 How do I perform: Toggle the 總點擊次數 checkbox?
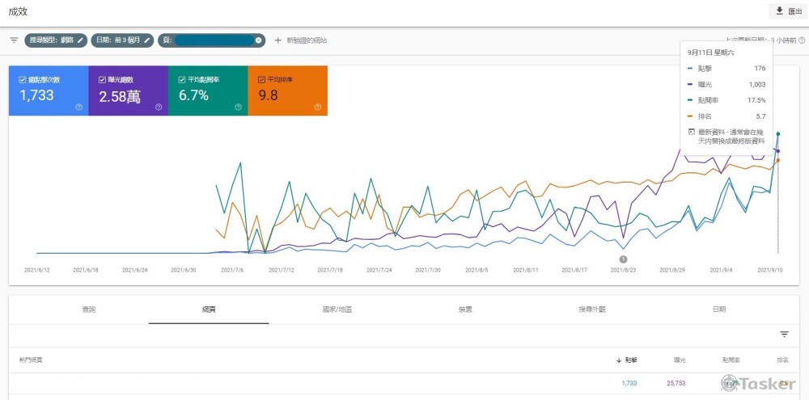pos(23,80)
